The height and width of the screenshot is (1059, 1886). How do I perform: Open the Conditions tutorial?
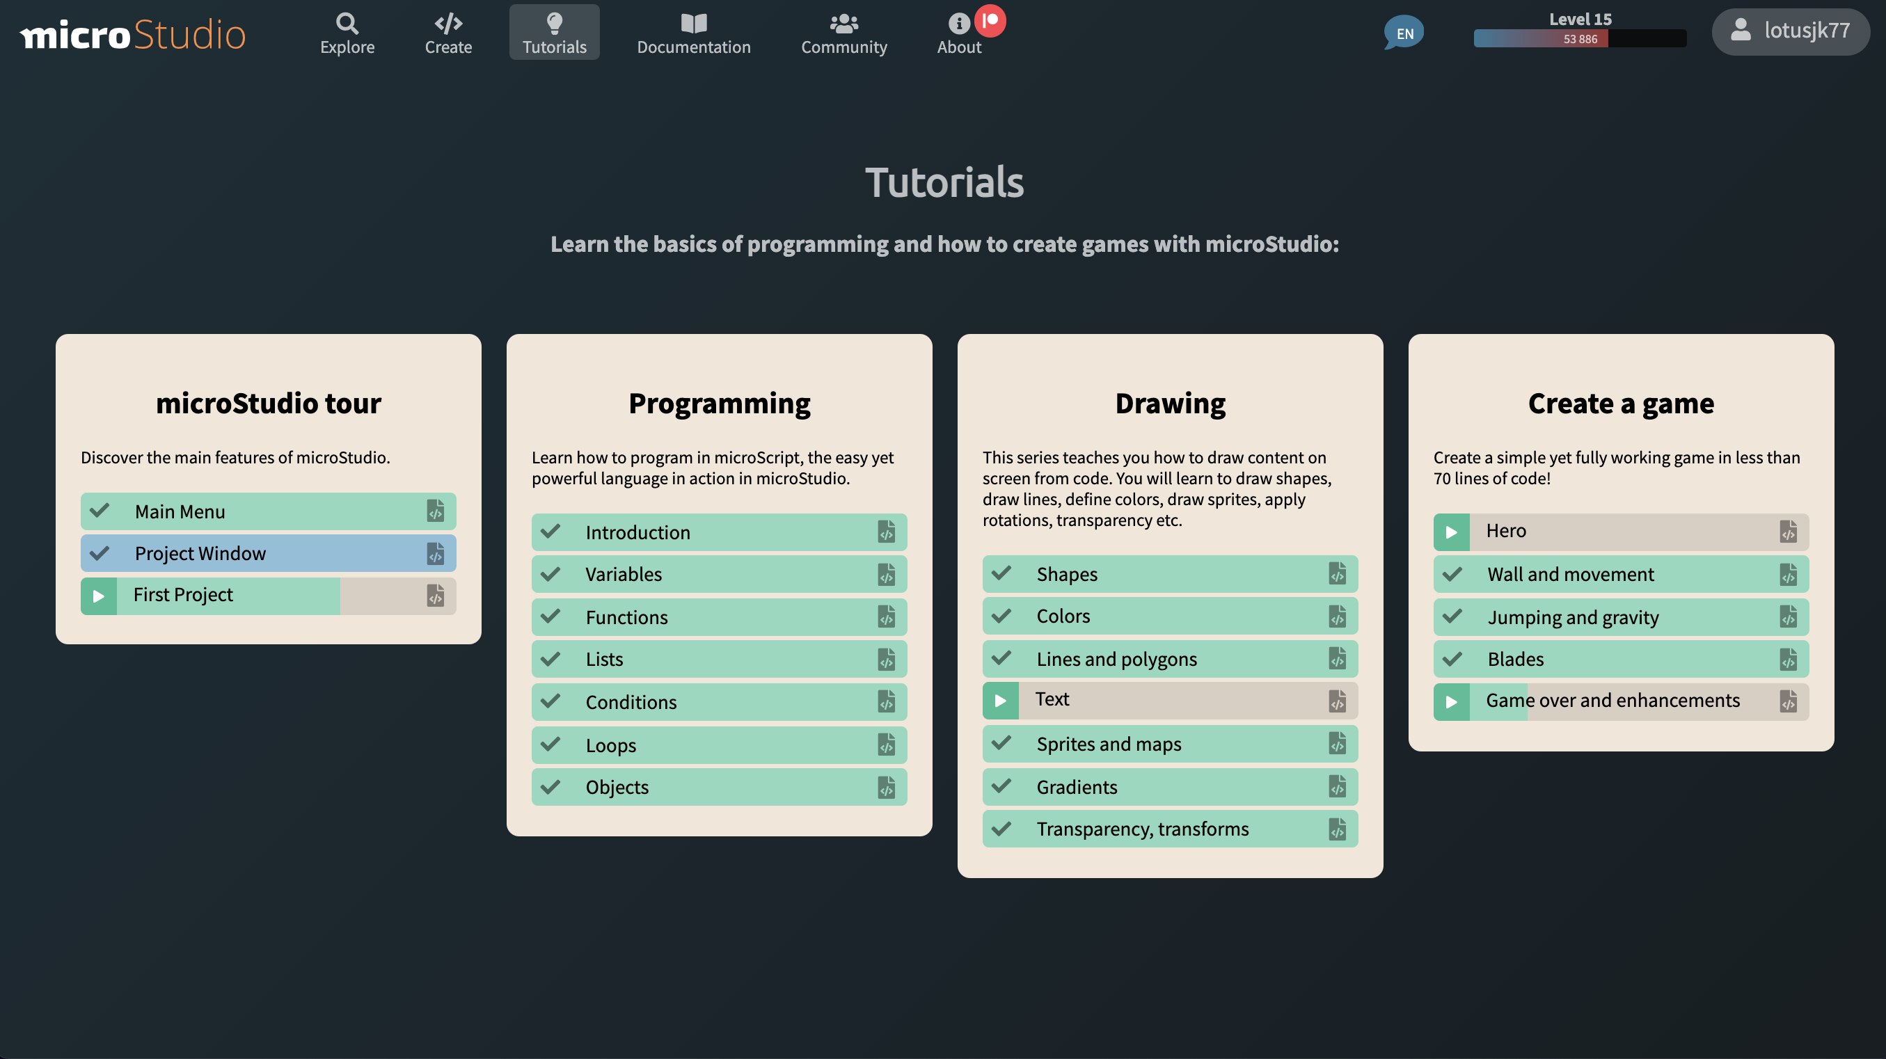[719, 702]
